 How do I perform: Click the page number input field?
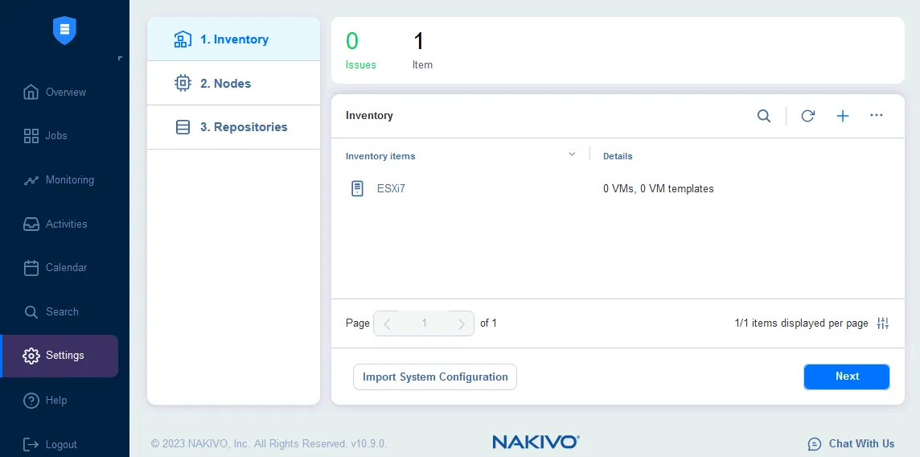pos(425,323)
